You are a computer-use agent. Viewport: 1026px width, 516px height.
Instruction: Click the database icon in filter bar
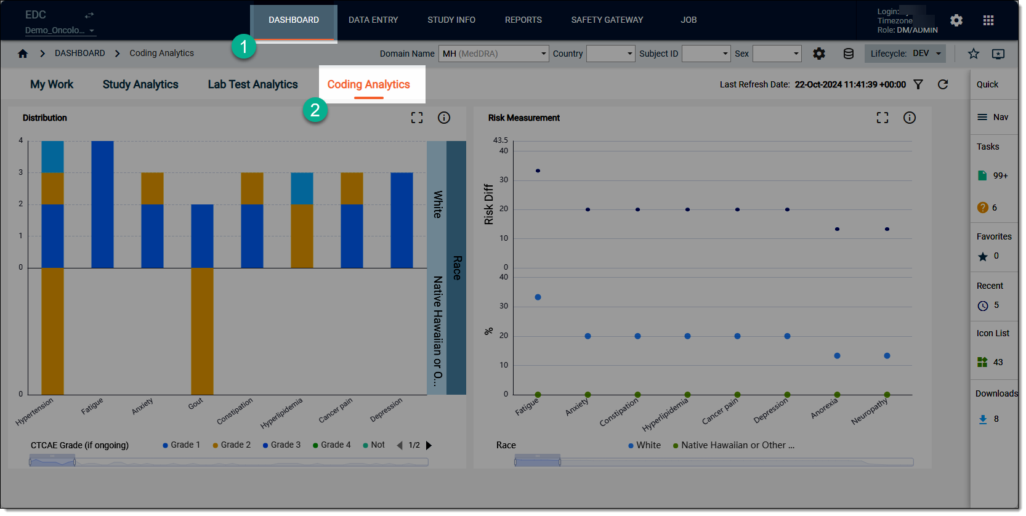click(x=848, y=54)
